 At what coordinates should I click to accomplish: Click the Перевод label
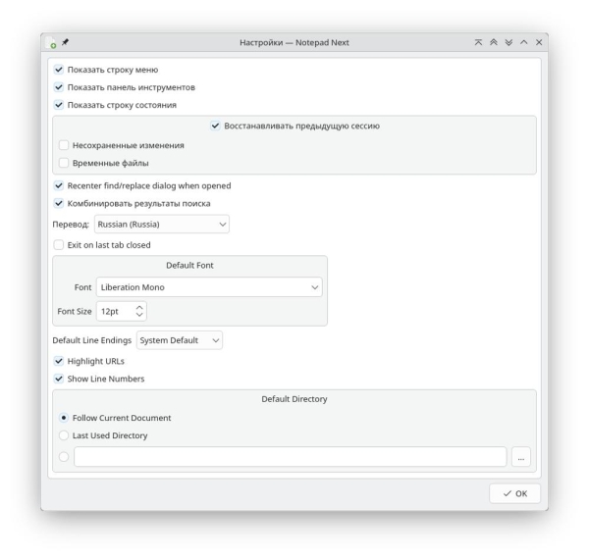(71, 225)
